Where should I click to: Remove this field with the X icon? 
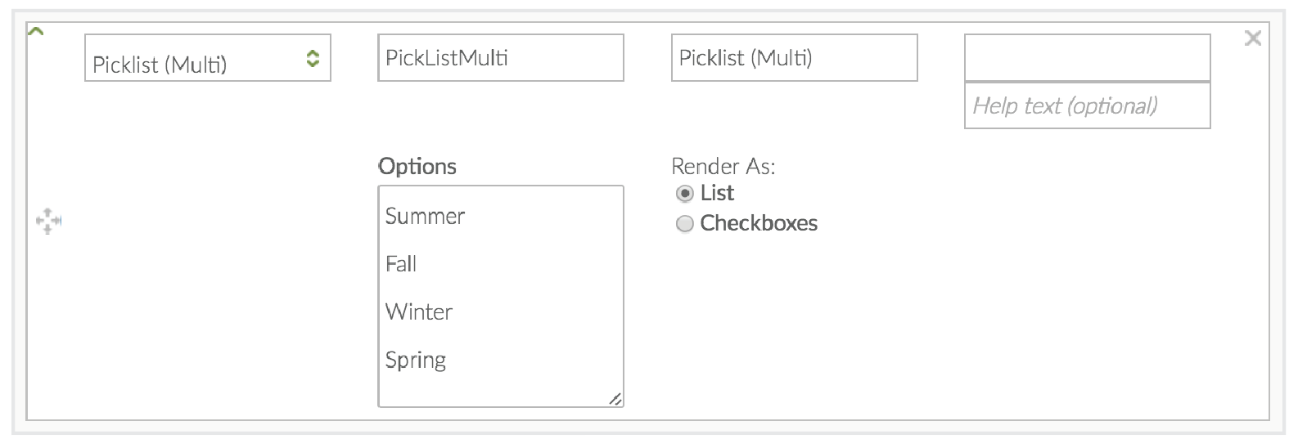(x=1252, y=38)
